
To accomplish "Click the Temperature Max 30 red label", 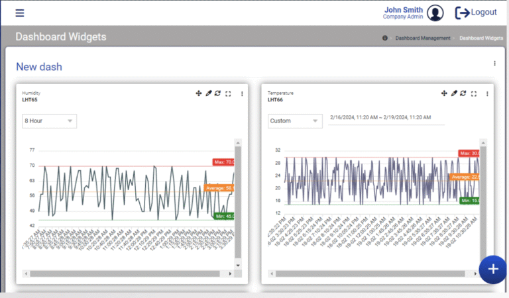I will pyautogui.click(x=469, y=153).
